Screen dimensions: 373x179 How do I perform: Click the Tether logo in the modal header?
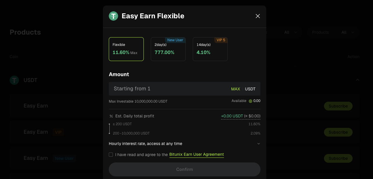(113, 16)
